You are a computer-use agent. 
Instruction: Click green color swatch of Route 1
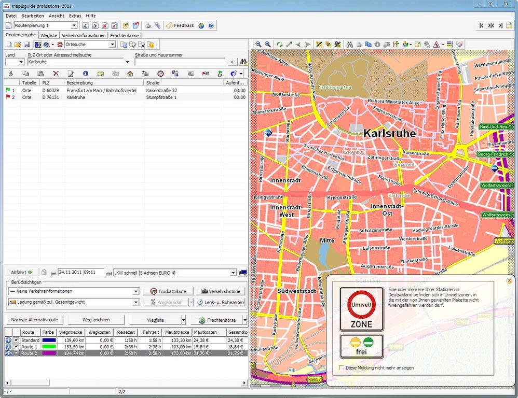49,347
